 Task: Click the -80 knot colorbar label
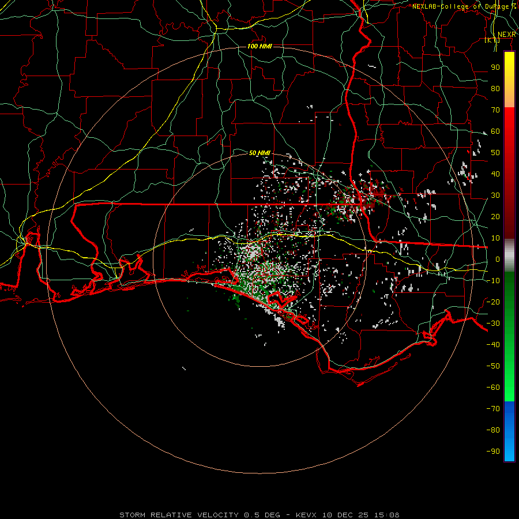(493, 430)
